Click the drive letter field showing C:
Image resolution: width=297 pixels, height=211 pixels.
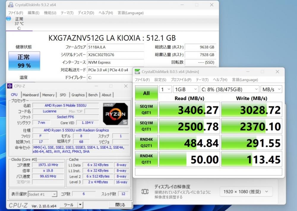[x=110, y=78]
